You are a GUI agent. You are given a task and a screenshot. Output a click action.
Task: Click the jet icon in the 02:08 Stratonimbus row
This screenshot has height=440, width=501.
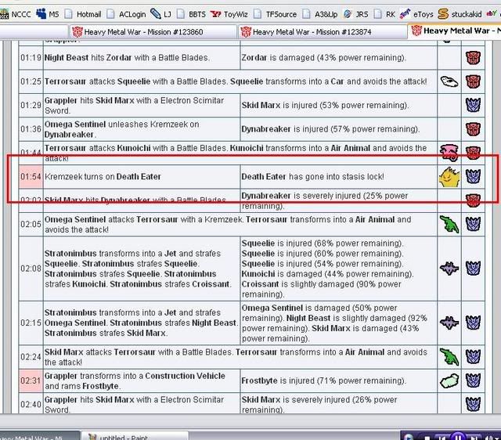point(449,269)
